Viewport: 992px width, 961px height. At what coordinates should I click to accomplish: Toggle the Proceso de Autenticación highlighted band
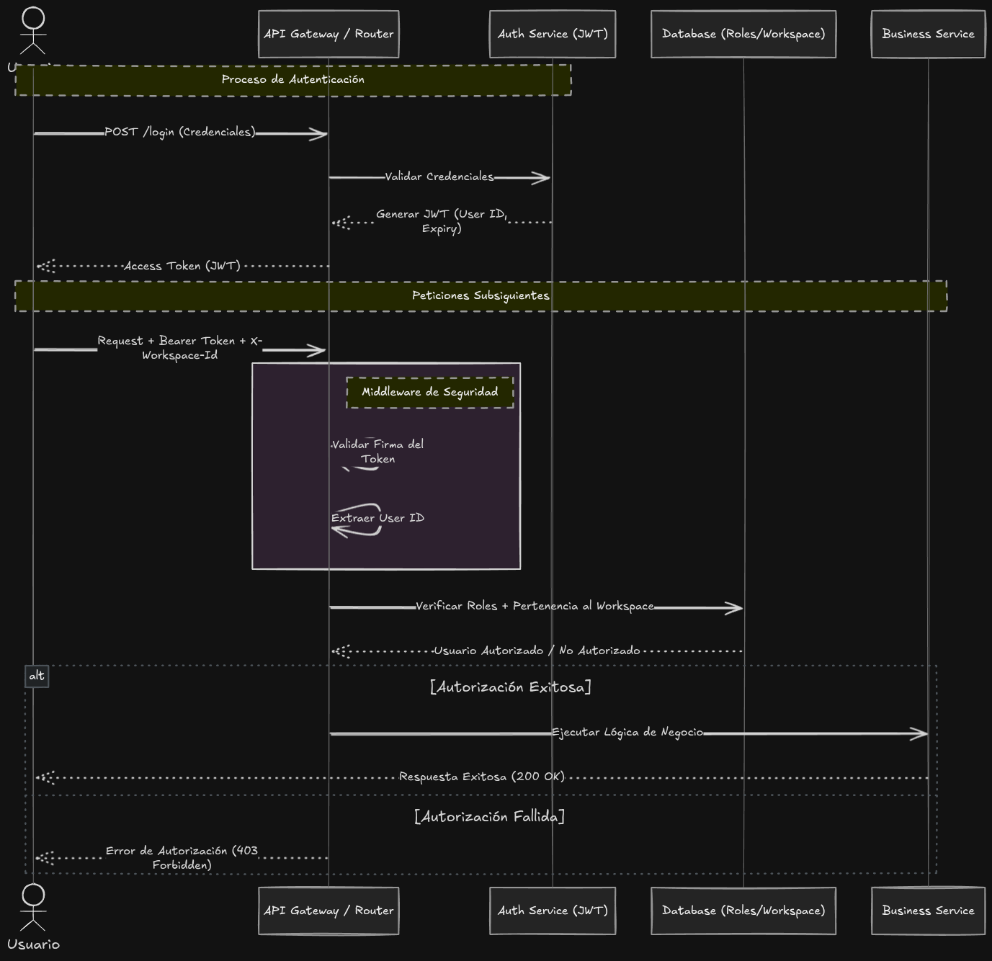(293, 79)
